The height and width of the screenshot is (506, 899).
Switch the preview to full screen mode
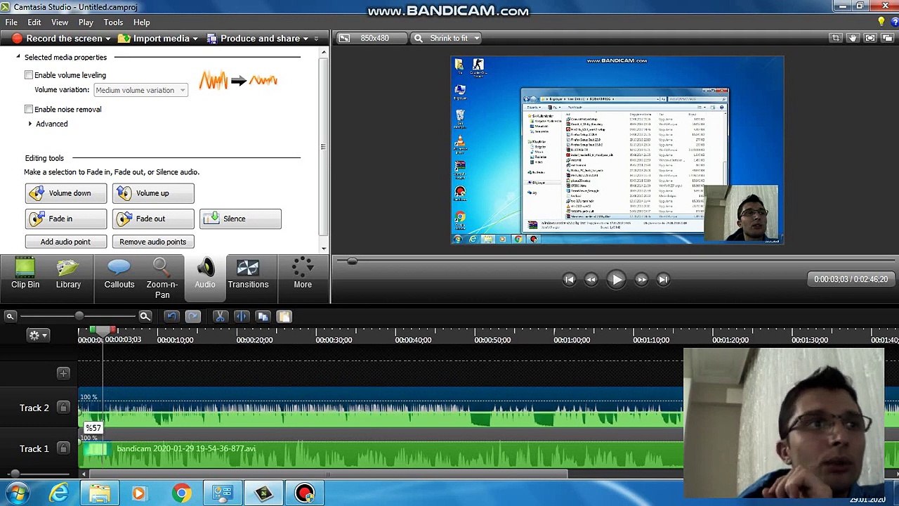pos(870,38)
